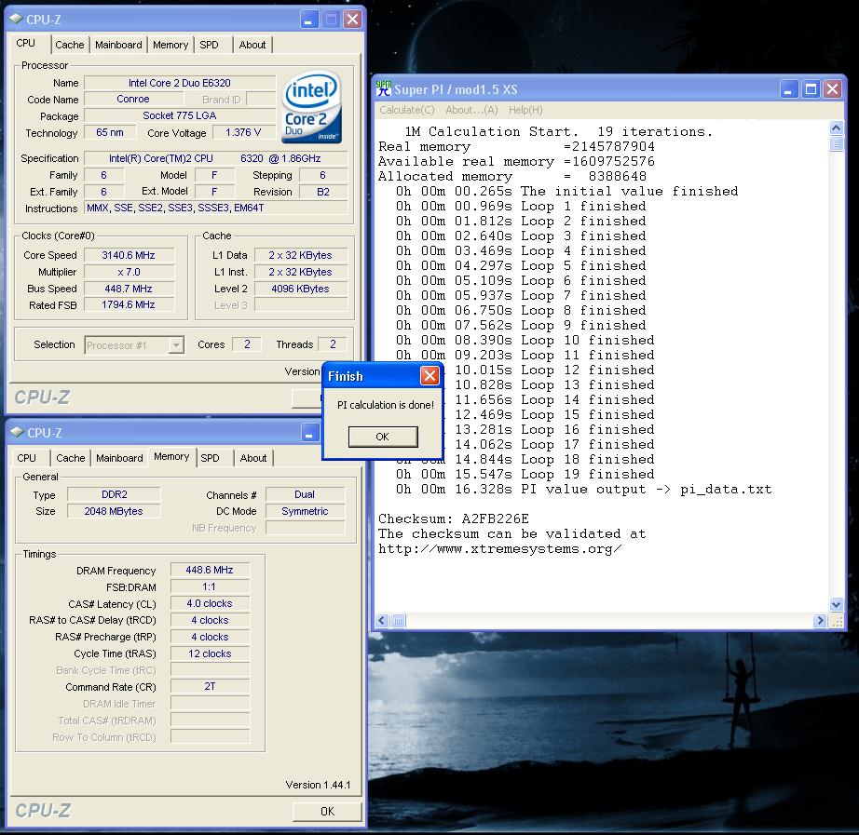Click the Channels # value Dual

coord(305,494)
